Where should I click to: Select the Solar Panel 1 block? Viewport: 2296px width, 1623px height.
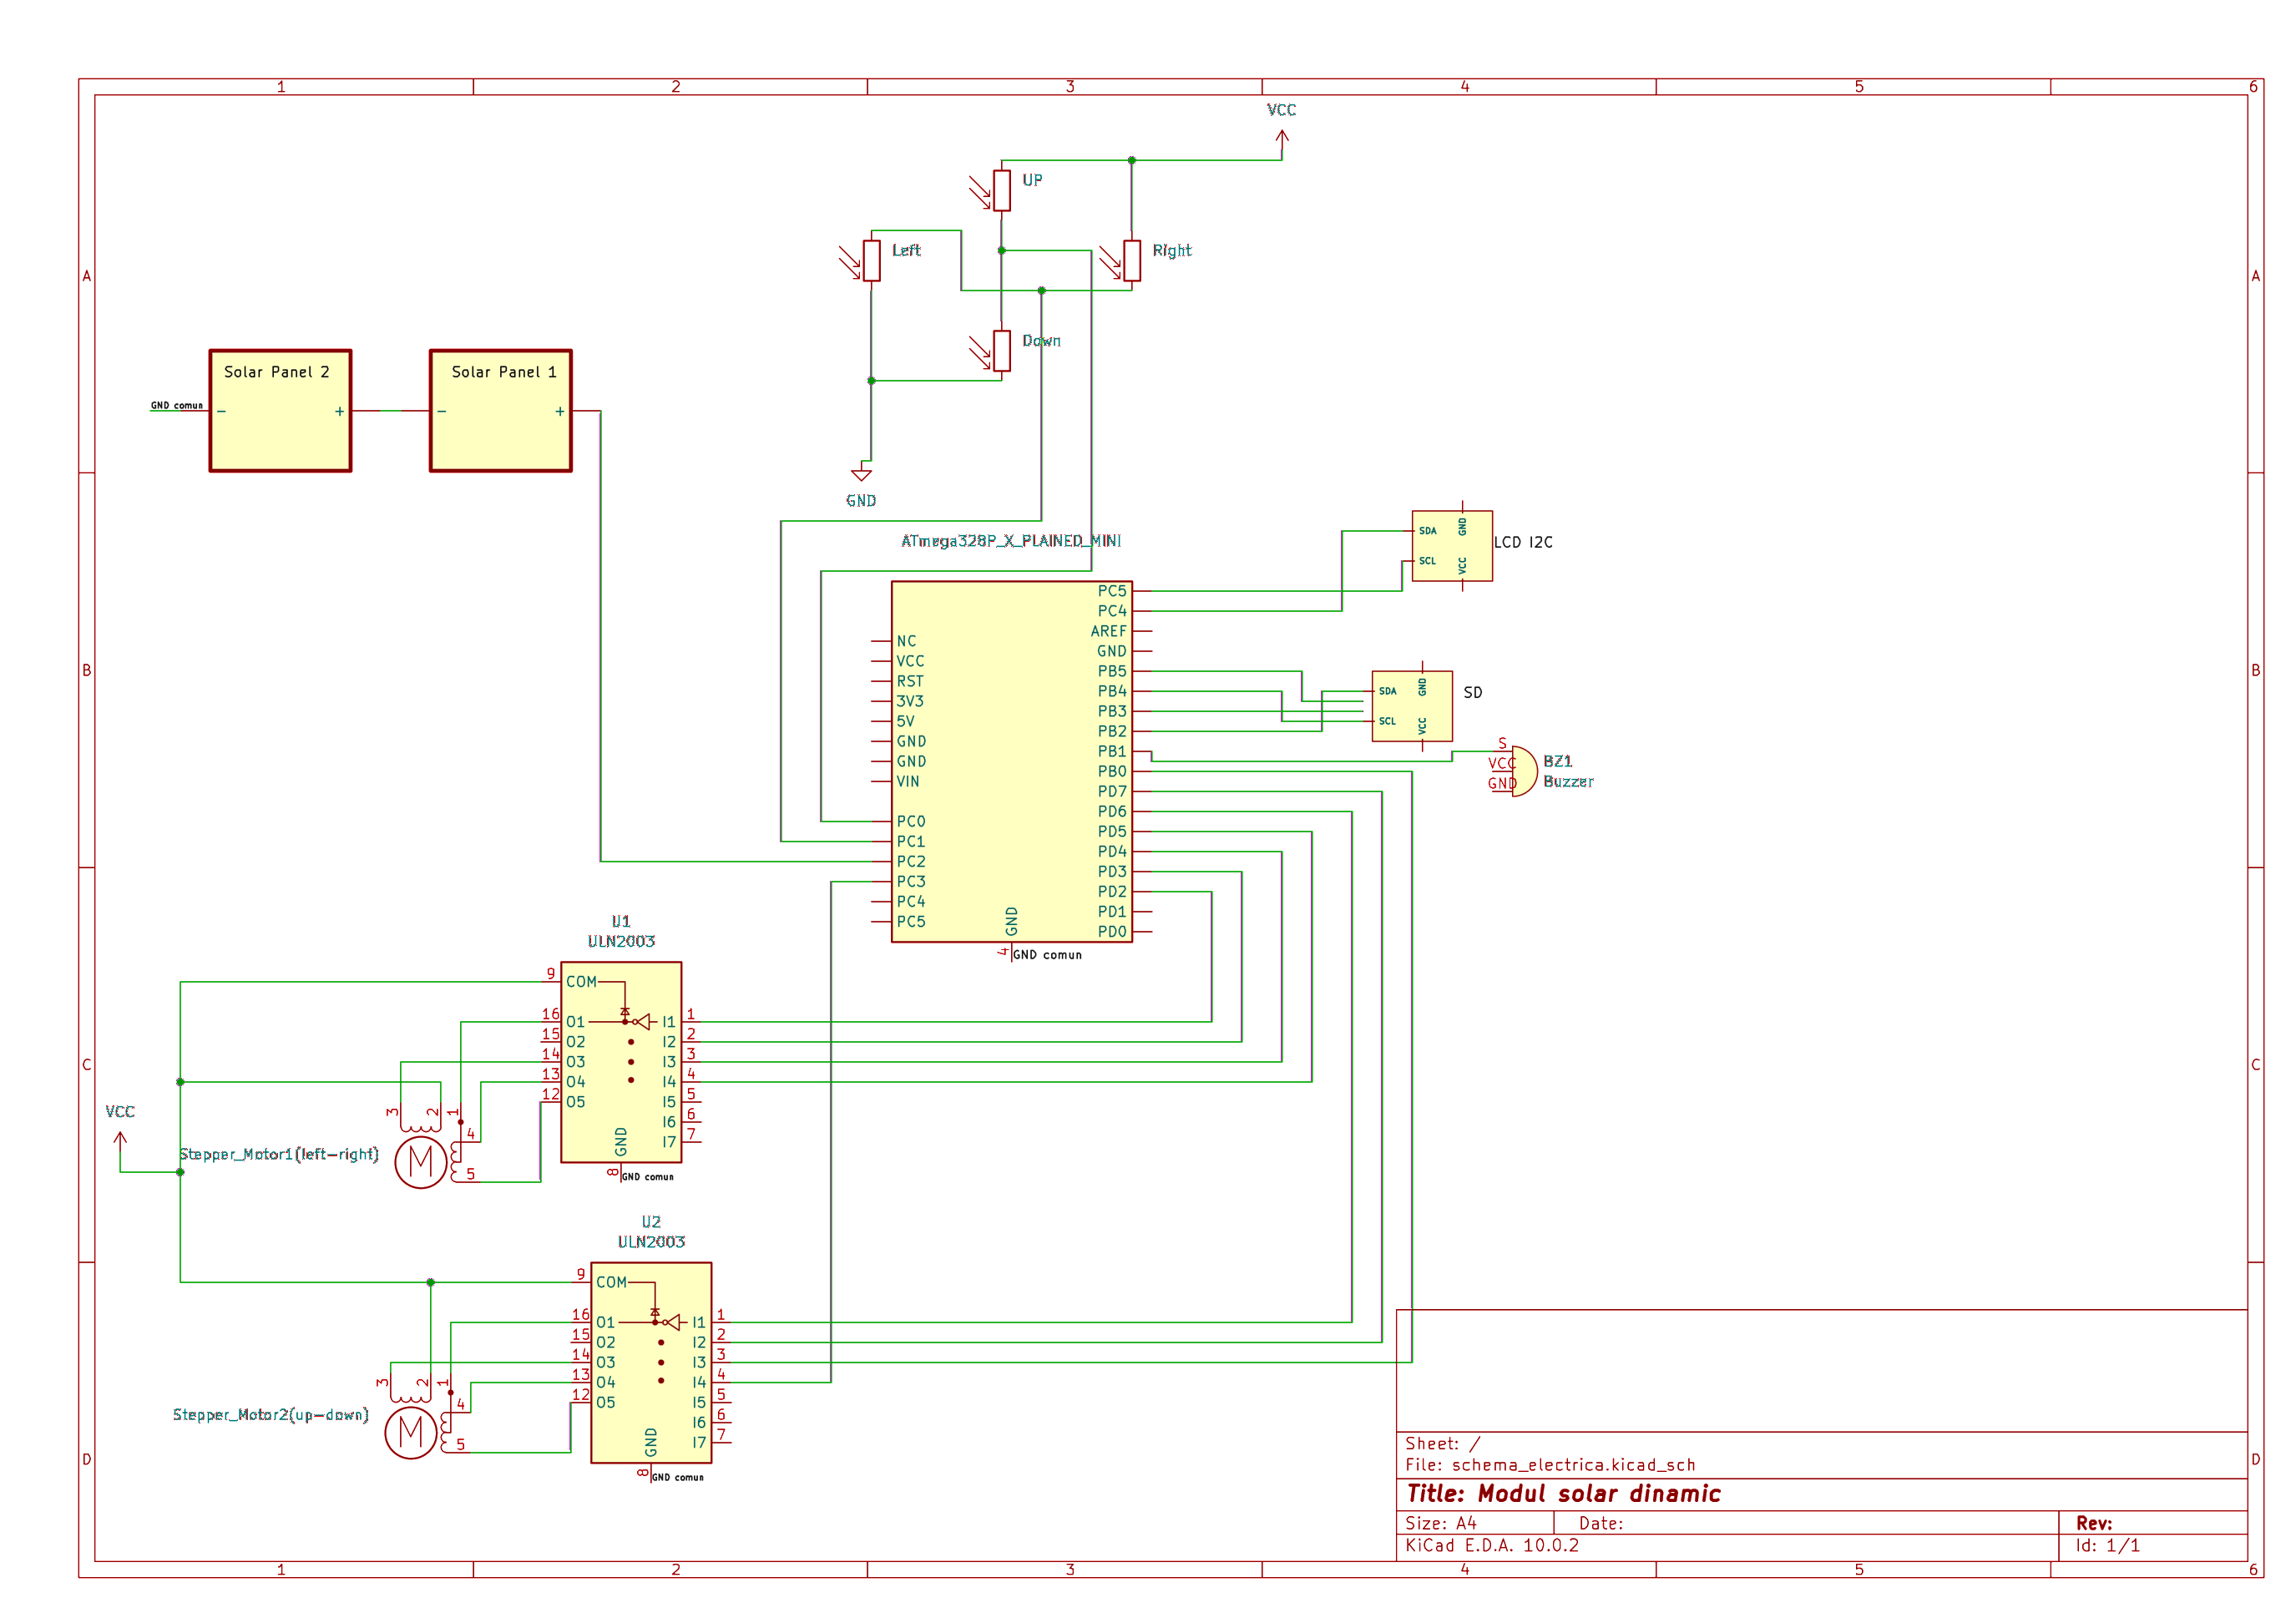pos(500,410)
